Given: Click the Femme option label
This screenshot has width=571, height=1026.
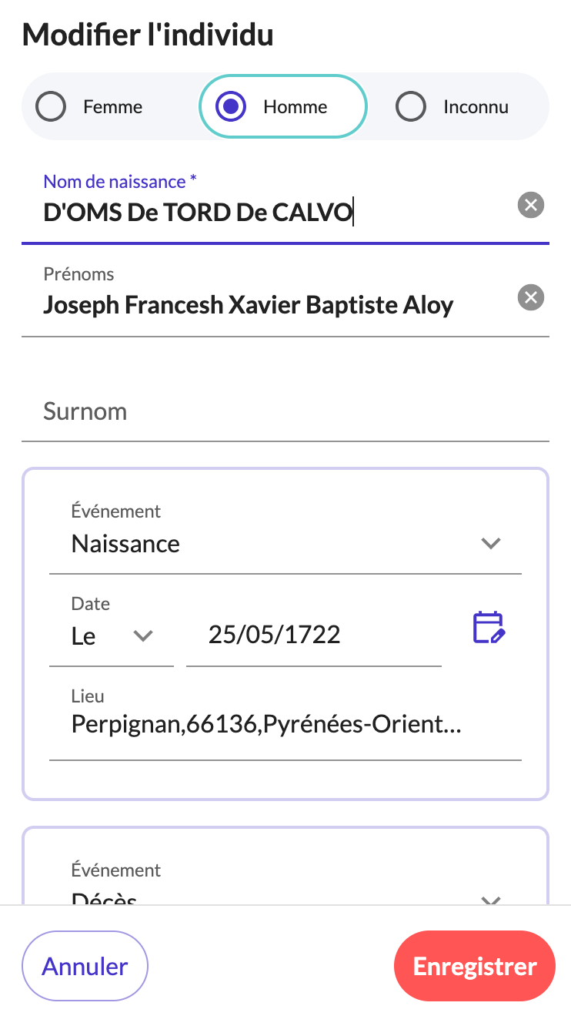Looking at the screenshot, I should click(112, 107).
